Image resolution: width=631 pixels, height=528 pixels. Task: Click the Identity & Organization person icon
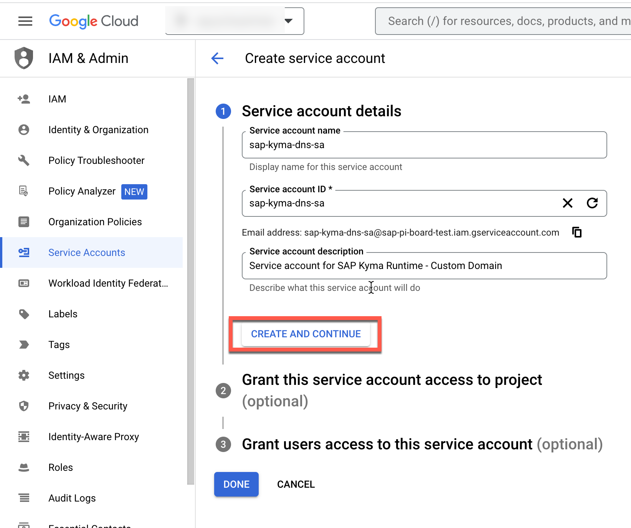tap(24, 130)
